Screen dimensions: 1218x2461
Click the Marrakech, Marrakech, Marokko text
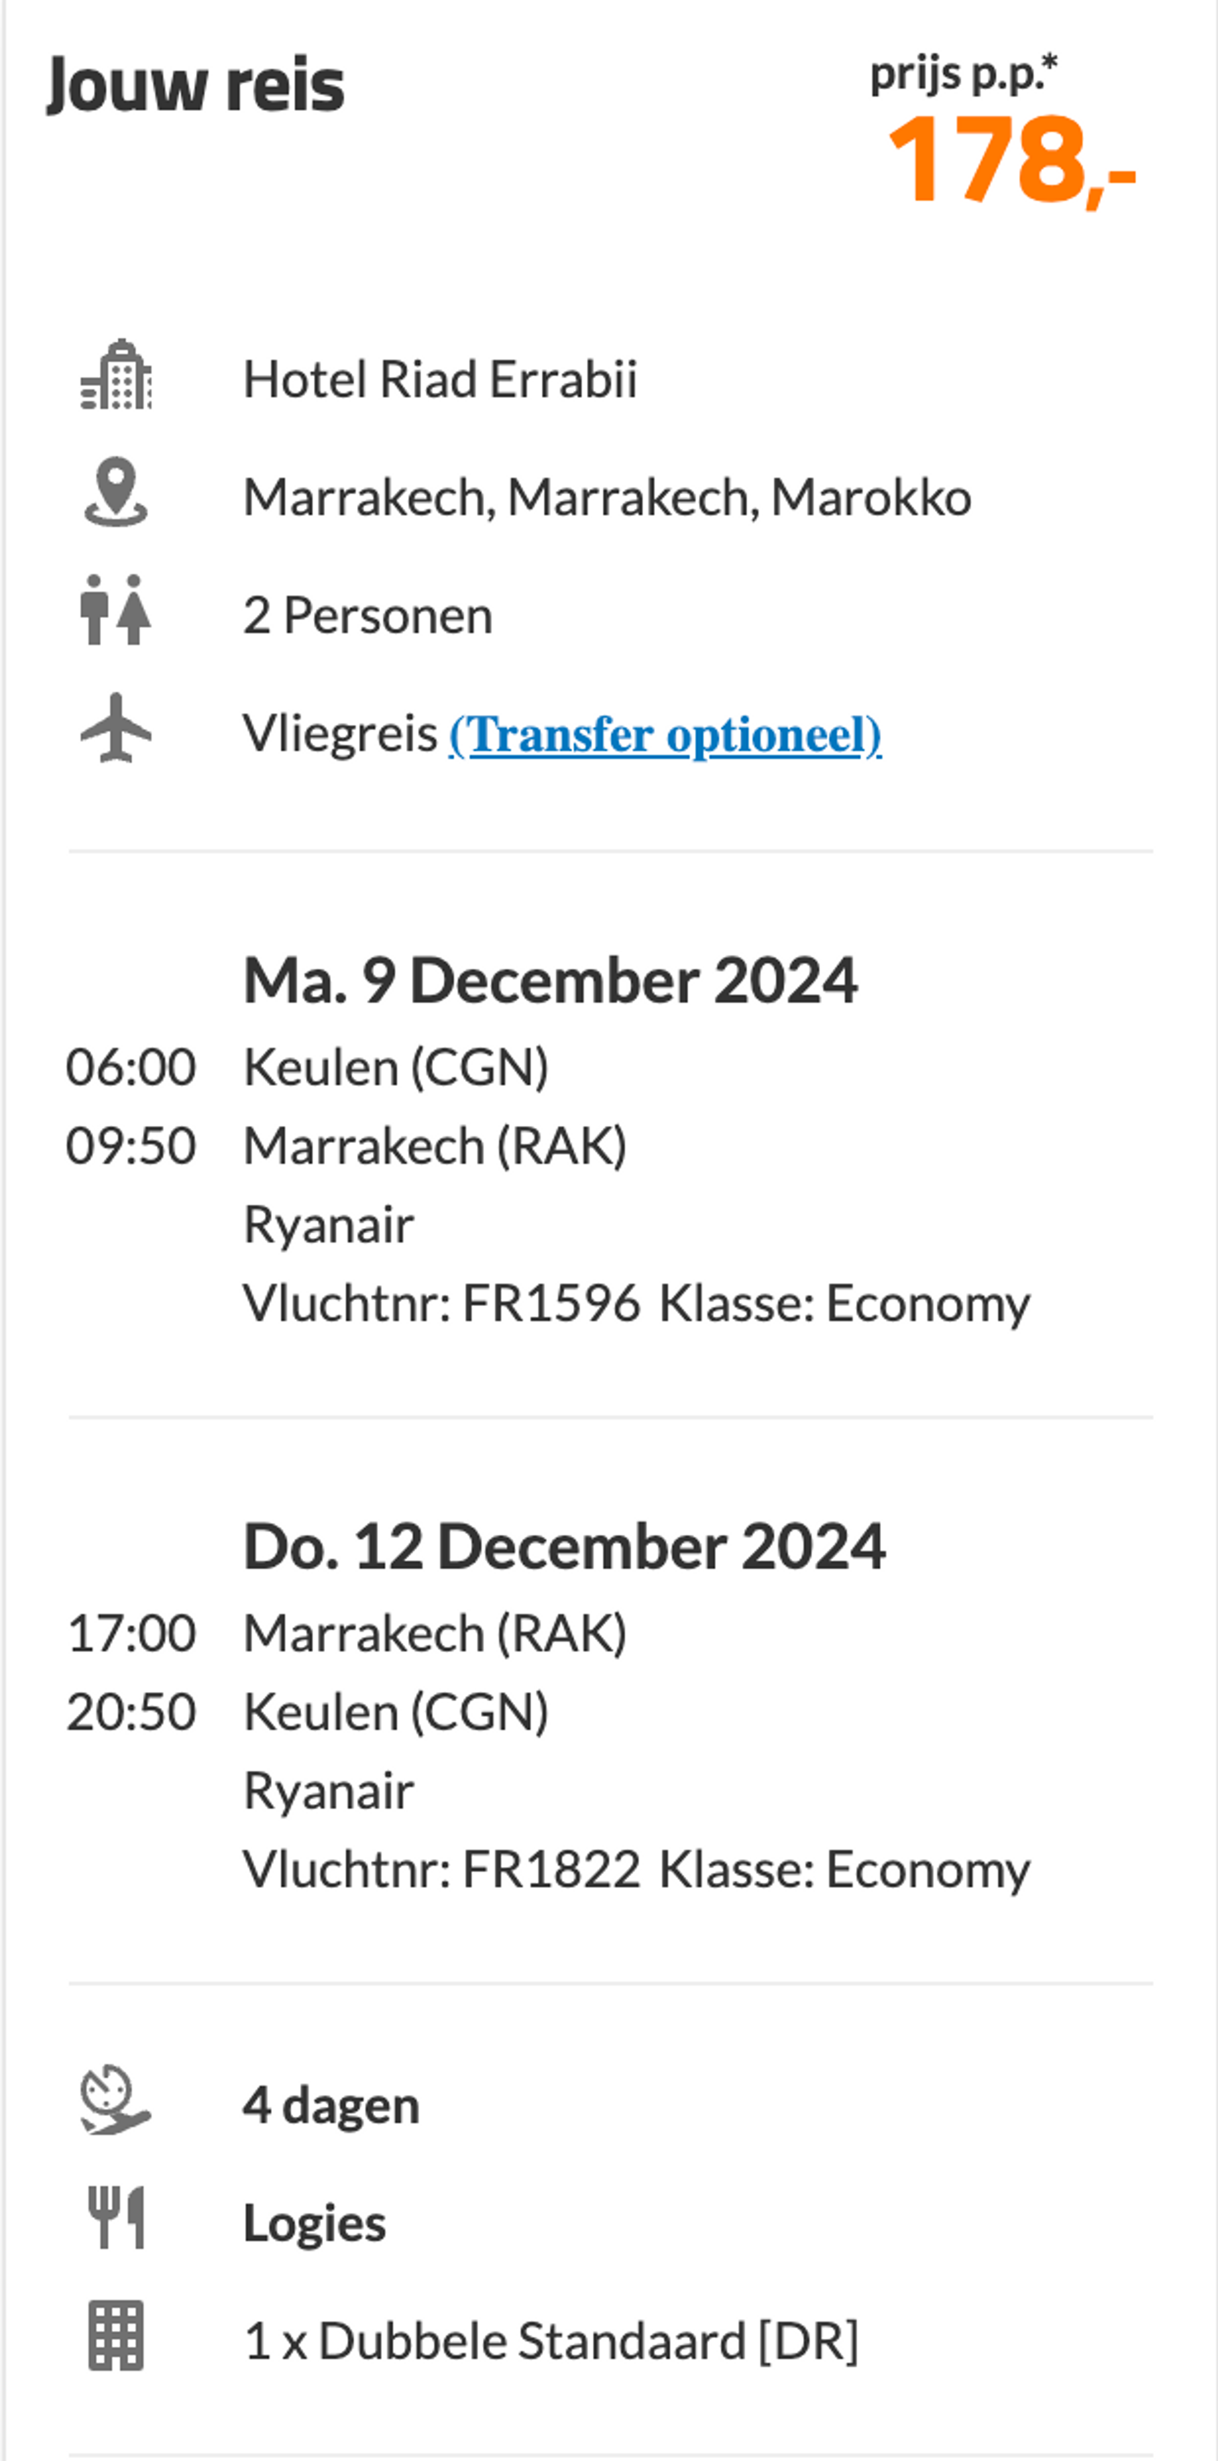[607, 498]
